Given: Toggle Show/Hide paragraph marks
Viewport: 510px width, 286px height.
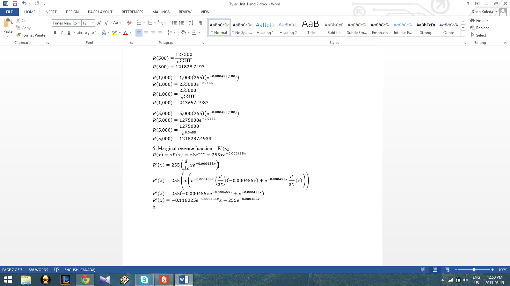Looking at the screenshot, I should 201,23.
